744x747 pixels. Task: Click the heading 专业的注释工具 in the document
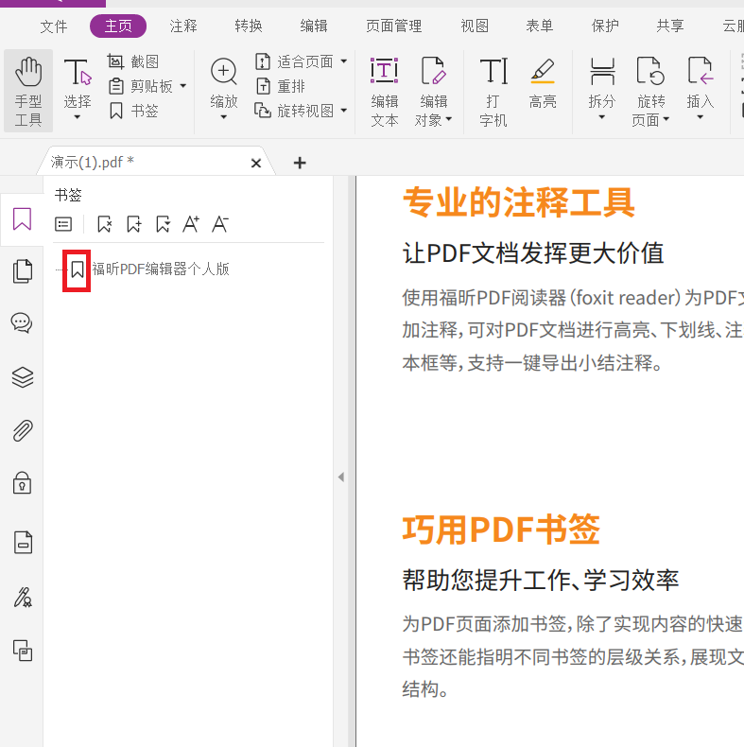(519, 202)
